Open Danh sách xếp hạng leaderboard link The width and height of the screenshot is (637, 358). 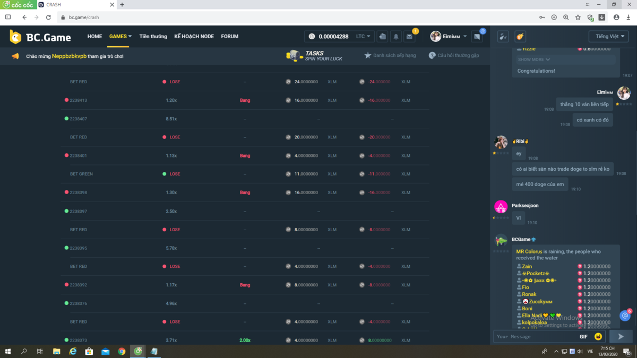[x=390, y=56]
